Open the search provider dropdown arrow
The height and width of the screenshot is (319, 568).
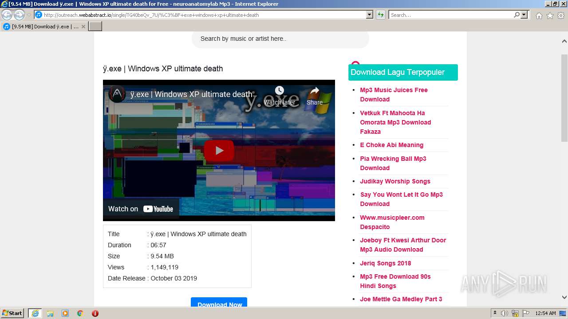tap(524, 15)
